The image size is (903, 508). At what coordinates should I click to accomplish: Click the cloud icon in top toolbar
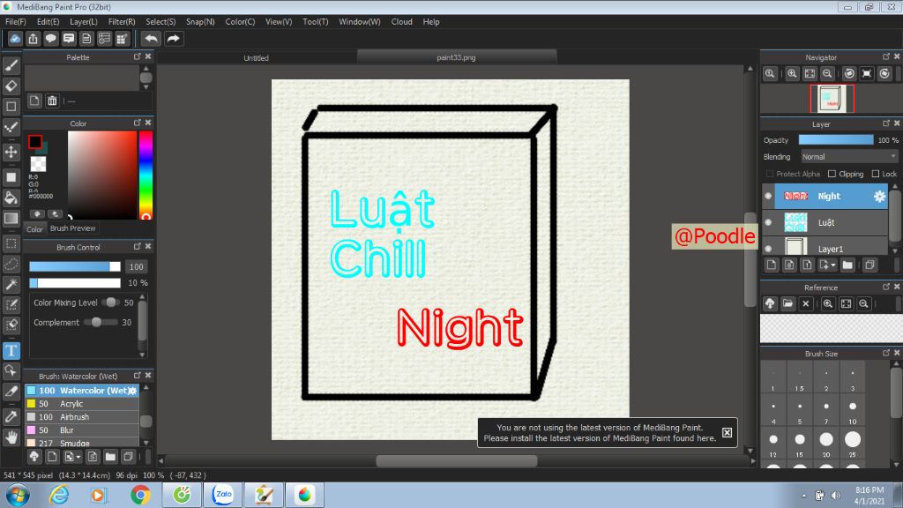15,39
